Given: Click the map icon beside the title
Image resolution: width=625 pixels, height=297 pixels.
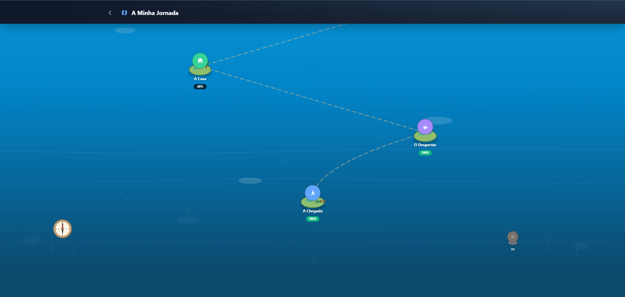Looking at the screenshot, I should tap(124, 13).
